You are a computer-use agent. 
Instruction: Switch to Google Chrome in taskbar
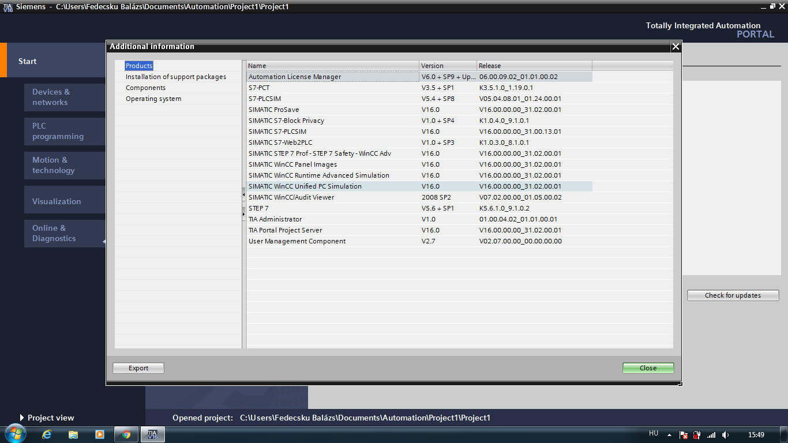(126, 434)
